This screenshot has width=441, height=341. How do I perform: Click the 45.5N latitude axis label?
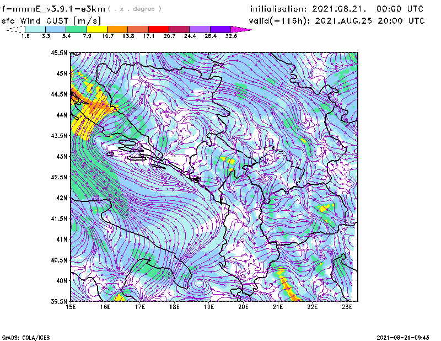pos(59,53)
